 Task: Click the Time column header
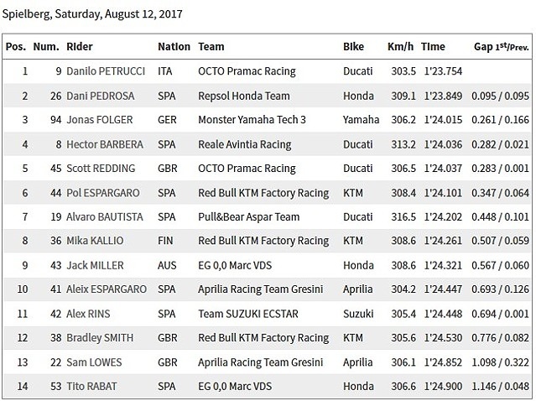coord(433,47)
